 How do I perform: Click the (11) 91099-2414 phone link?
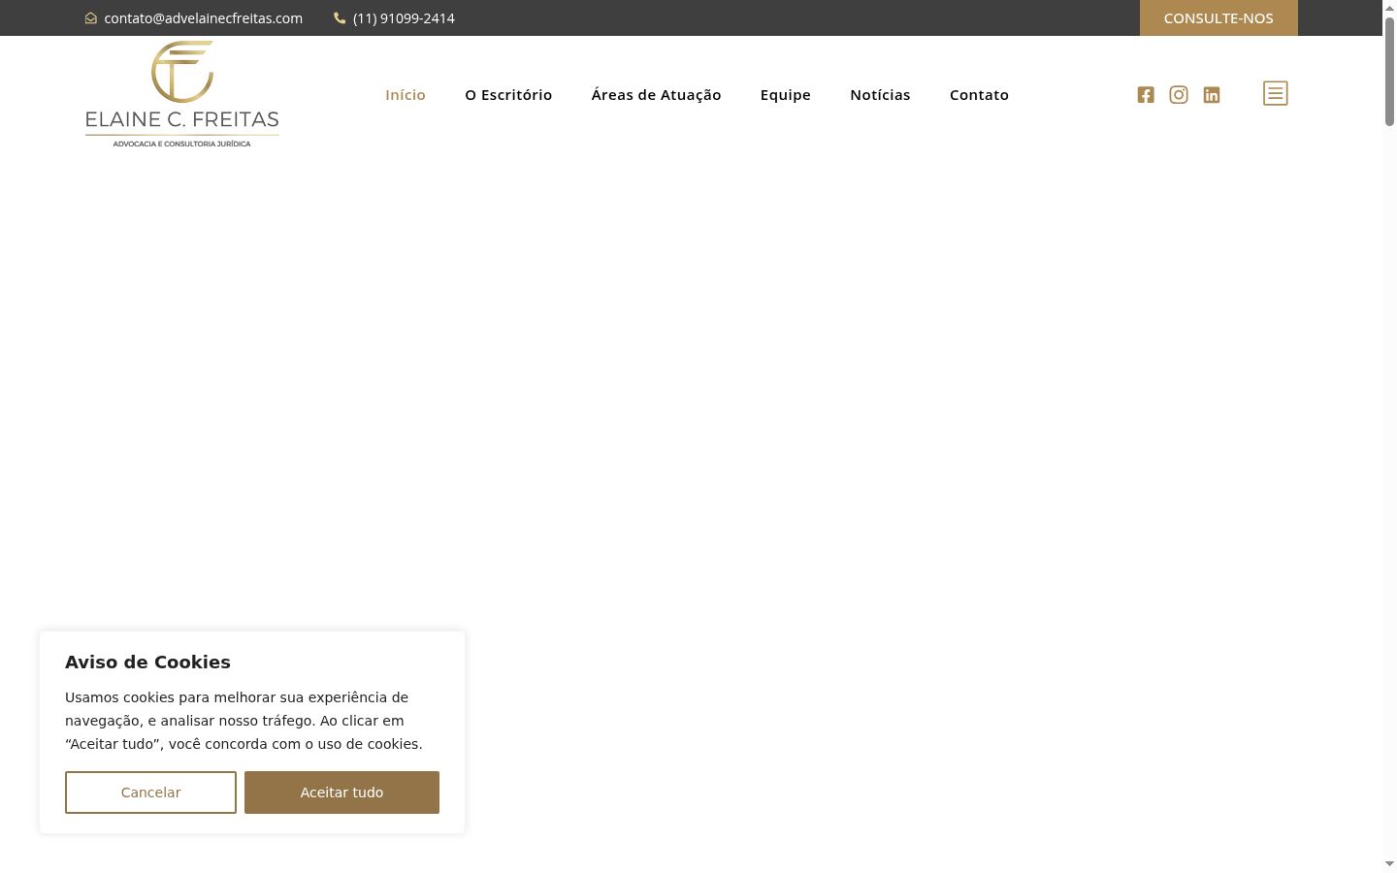tap(404, 18)
